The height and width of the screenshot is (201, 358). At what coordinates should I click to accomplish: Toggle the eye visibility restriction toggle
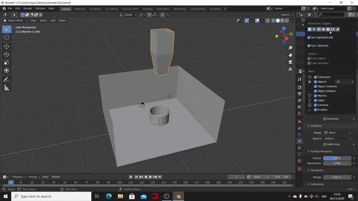pyautogui.click(x=319, y=29)
